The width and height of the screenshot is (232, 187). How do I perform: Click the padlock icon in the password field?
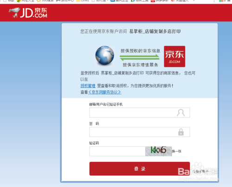181,132
